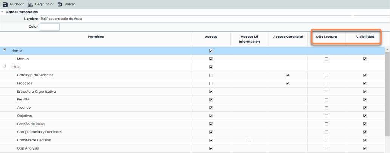Click the Guardar save disk icon

[5, 4]
